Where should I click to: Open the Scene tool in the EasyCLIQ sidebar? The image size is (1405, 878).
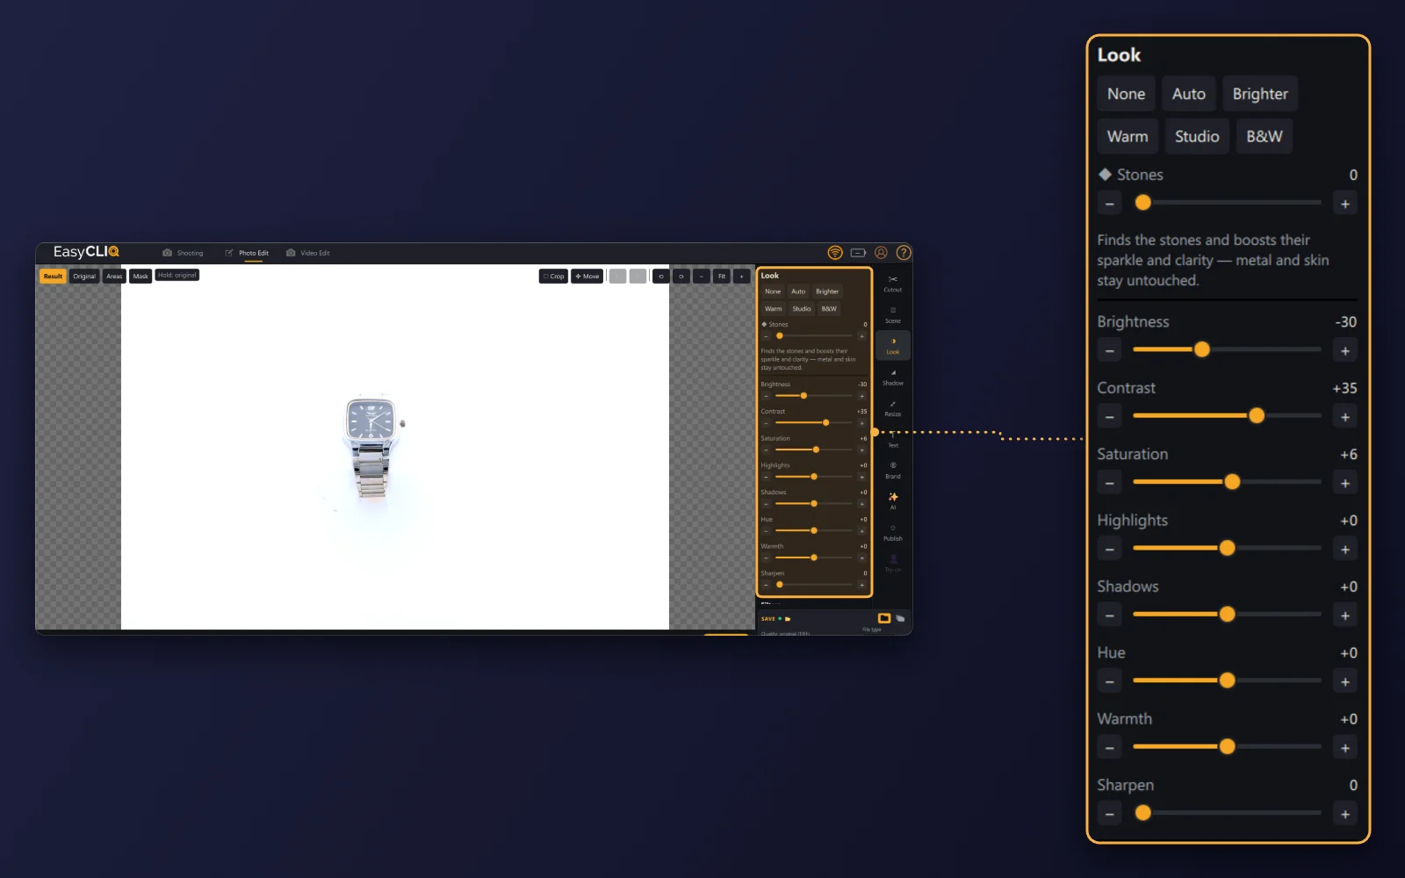[x=892, y=315]
